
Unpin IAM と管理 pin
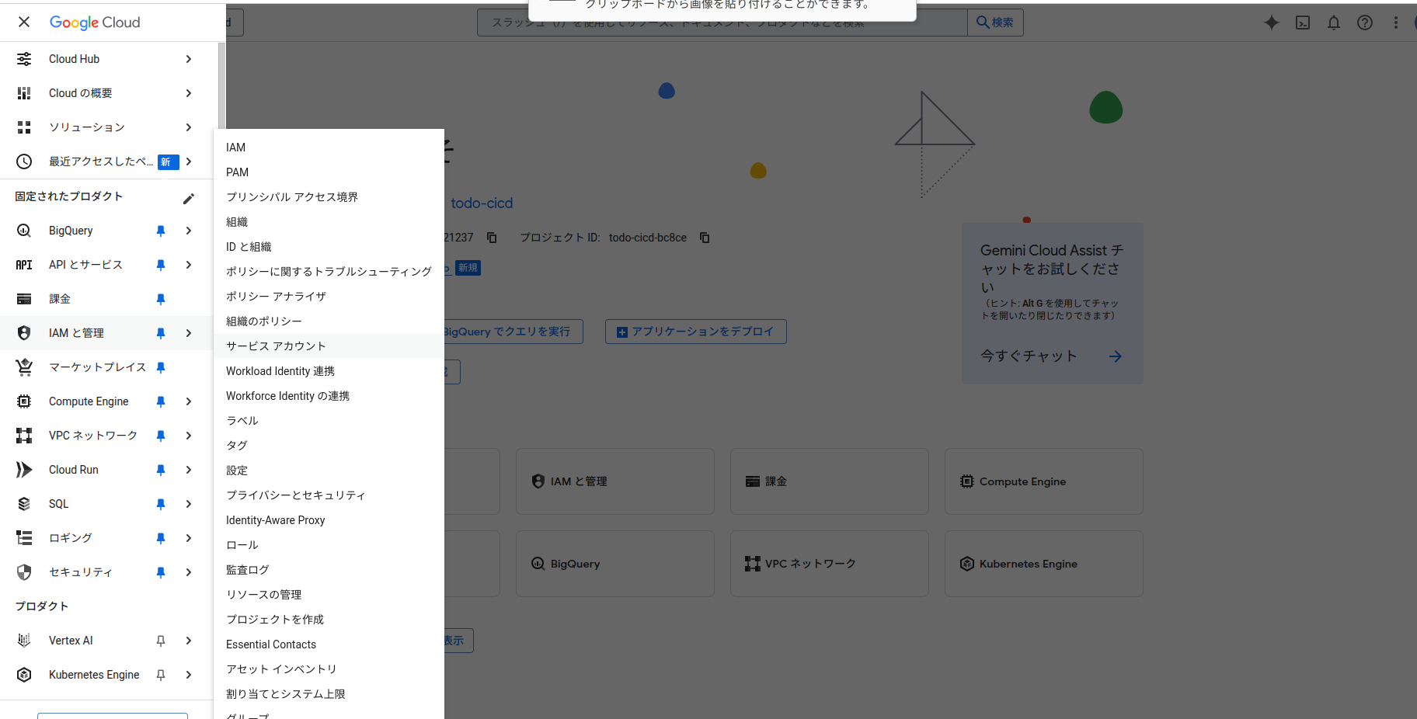[x=161, y=333]
